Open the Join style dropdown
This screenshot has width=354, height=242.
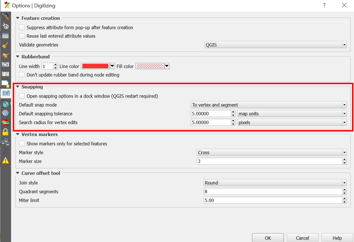point(275,183)
